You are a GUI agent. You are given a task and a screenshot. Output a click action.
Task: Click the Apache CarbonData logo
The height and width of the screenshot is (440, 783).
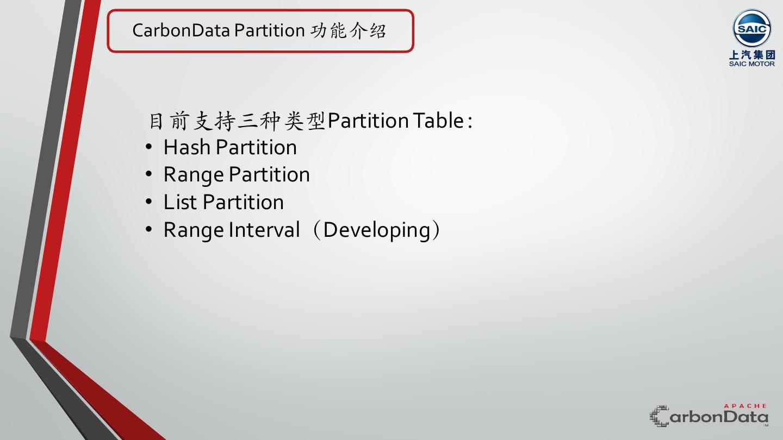(x=710, y=416)
